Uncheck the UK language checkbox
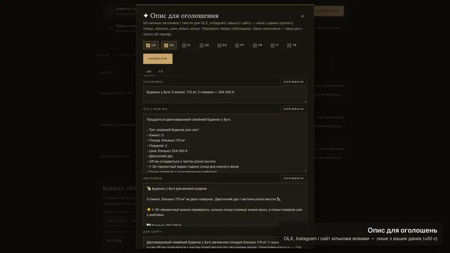Screen dimensions: 450x253 tap(148, 46)
